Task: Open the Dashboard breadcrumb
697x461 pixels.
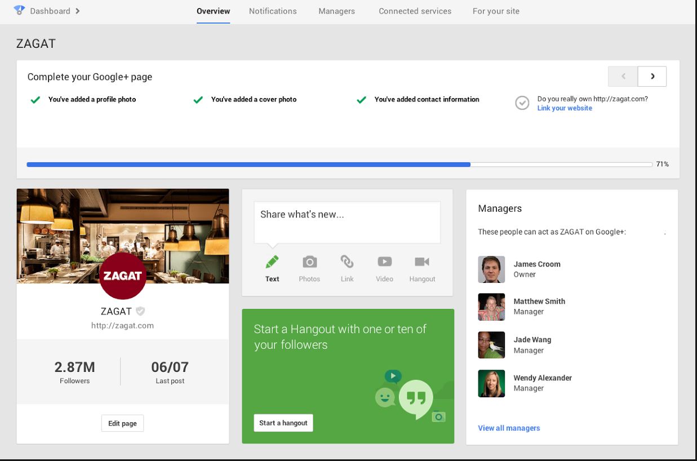Action: [x=50, y=11]
